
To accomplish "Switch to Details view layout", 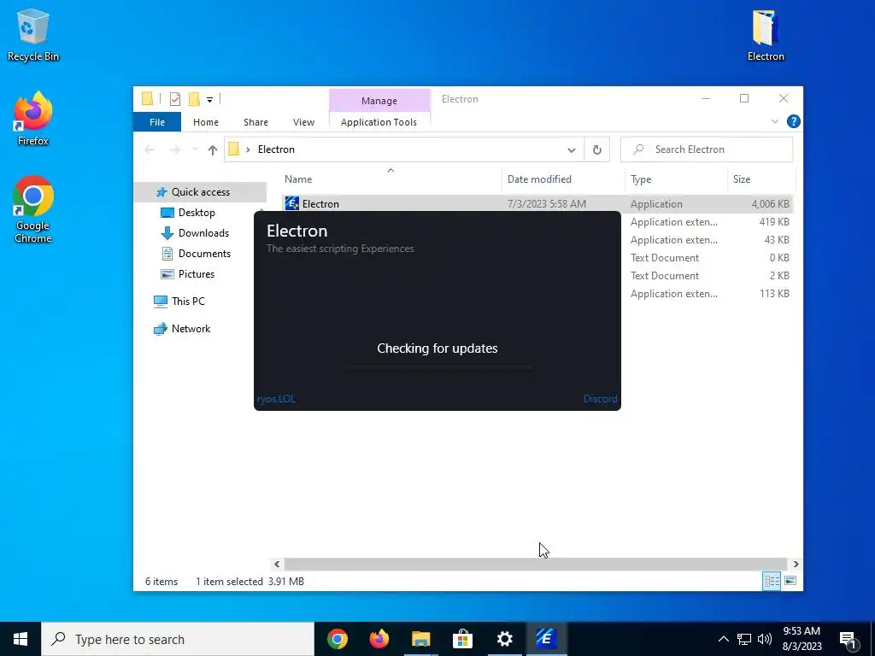I will click(772, 581).
